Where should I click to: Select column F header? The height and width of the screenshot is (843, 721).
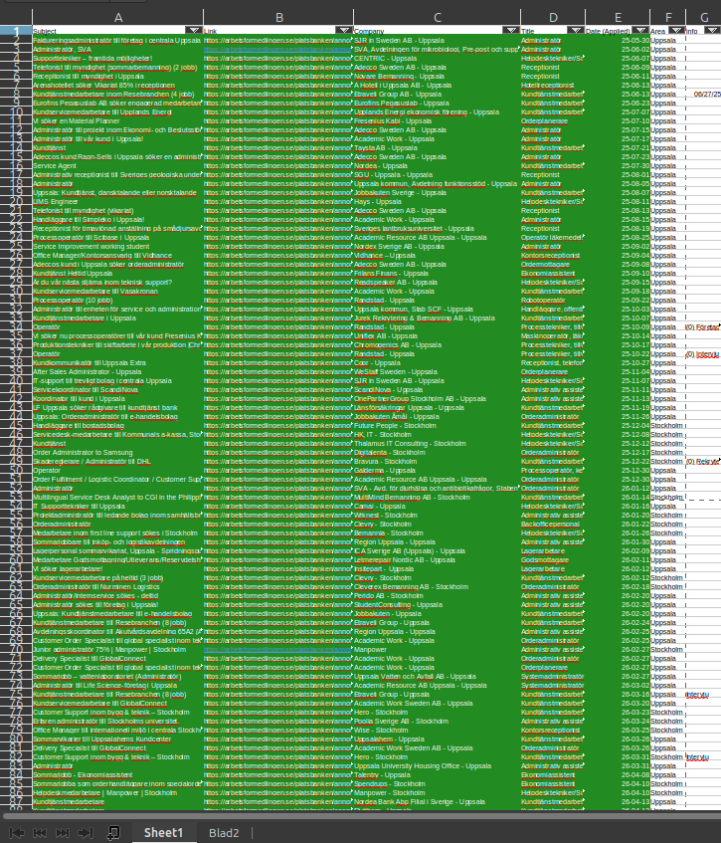tap(668, 18)
